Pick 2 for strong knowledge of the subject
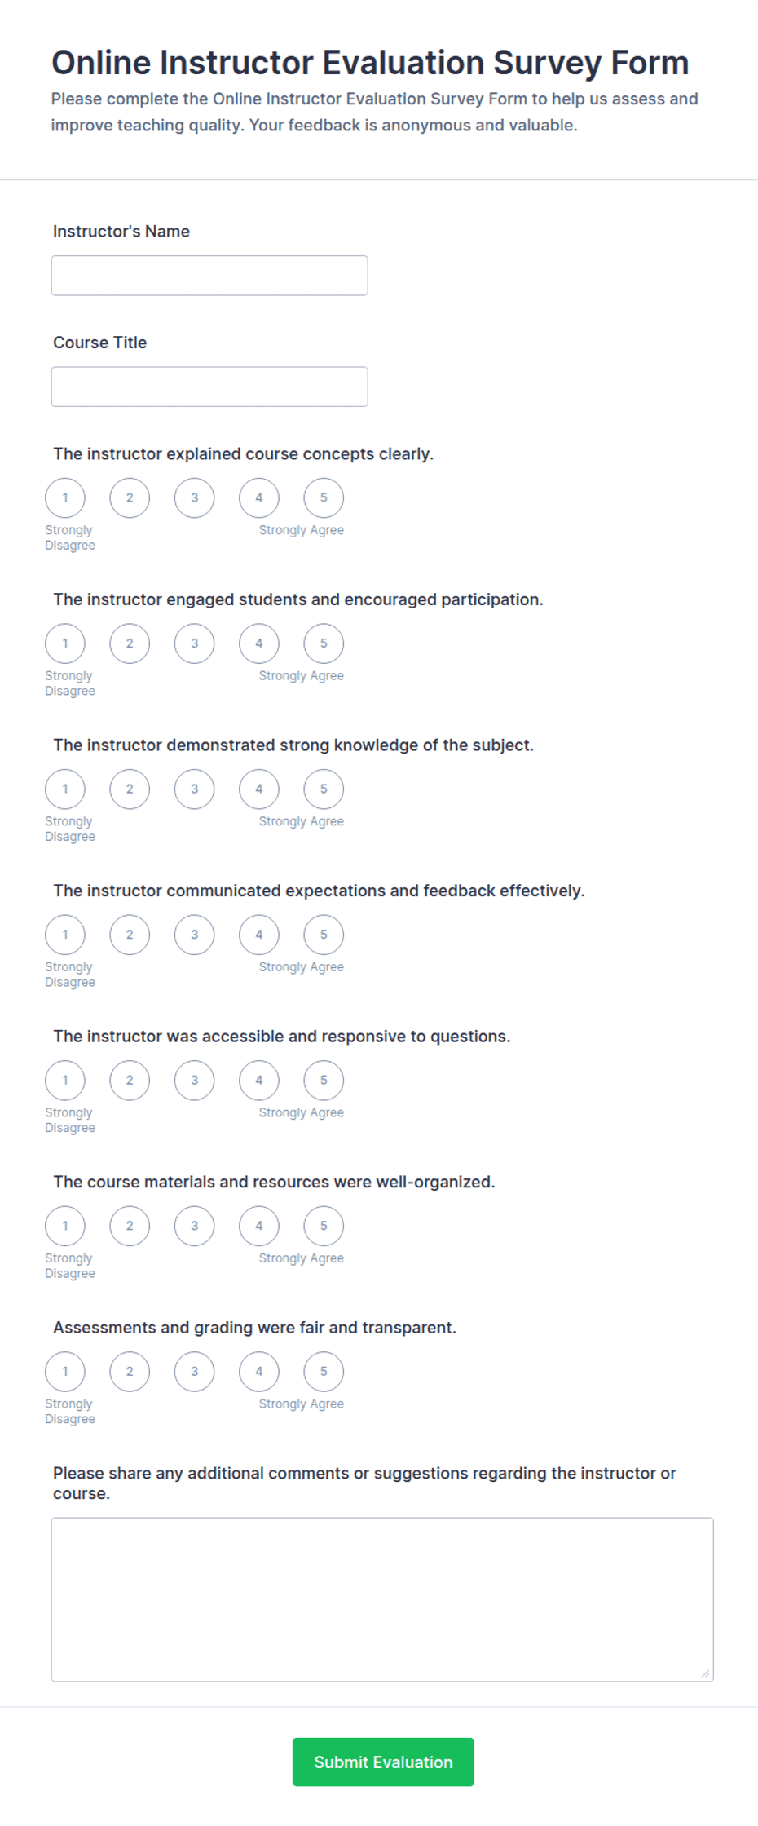 pyautogui.click(x=130, y=789)
